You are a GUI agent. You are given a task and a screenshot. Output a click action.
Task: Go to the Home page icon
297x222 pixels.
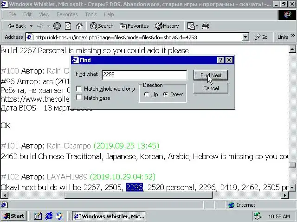[x=79, y=26]
